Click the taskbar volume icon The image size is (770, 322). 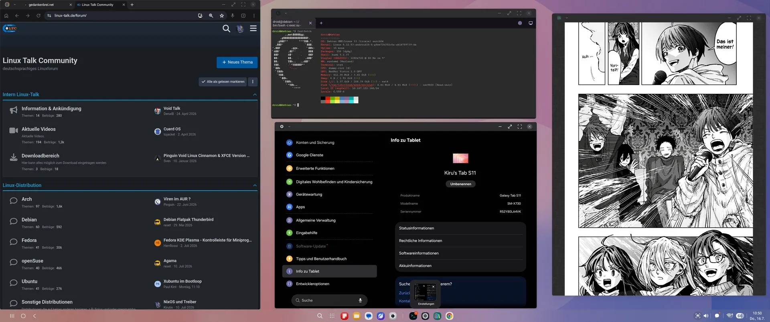pyautogui.click(x=706, y=316)
